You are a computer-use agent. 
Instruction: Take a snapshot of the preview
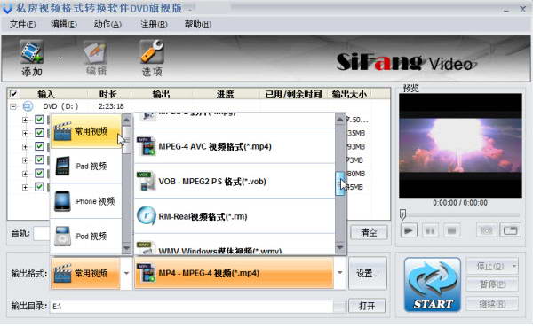[487, 231]
